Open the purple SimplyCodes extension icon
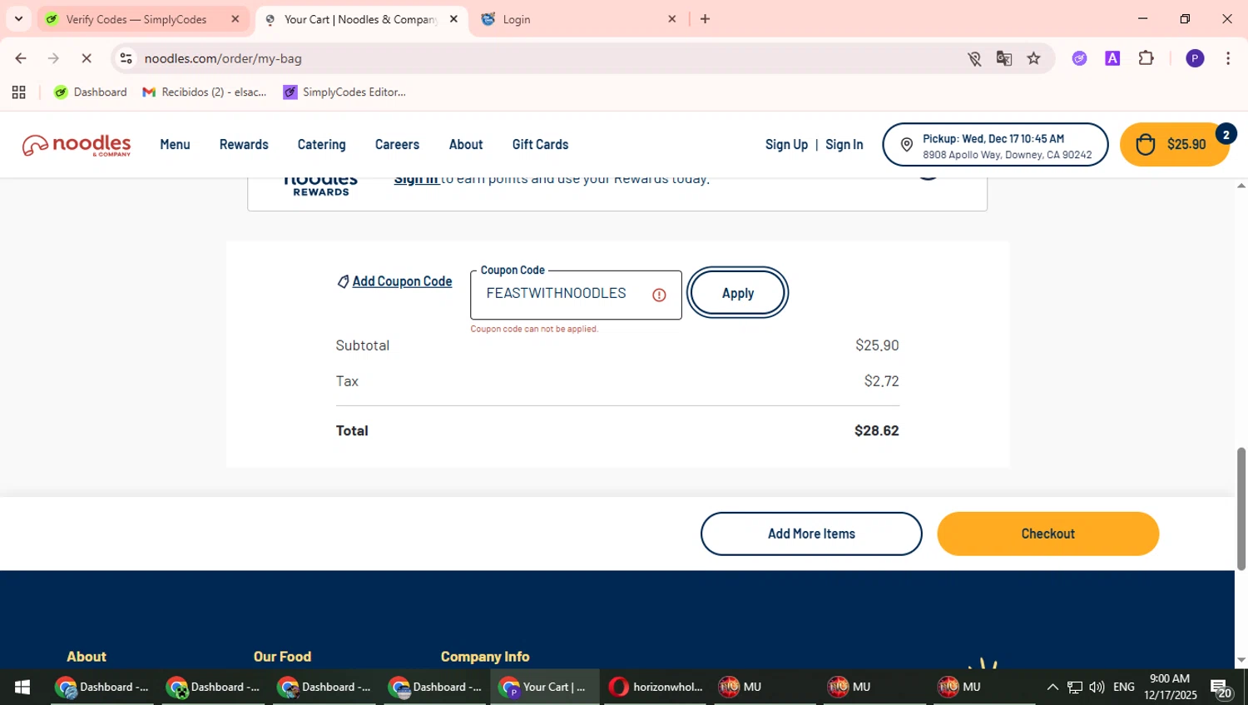 [x=1079, y=58]
